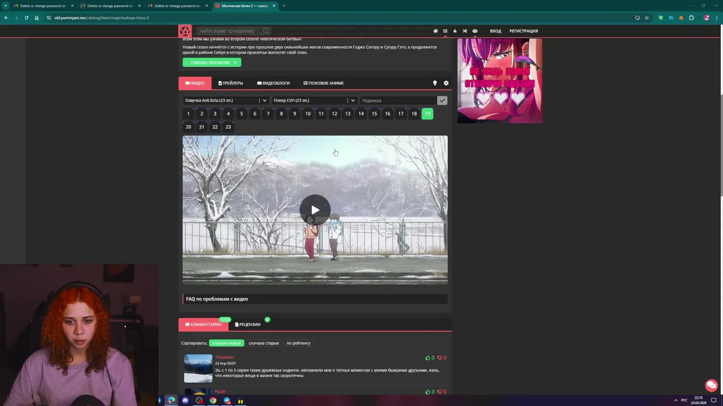The width and height of the screenshot is (723, 406).
Task: Click the Trautwein comment avatar thumbnail
Action: click(x=198, y=368)
